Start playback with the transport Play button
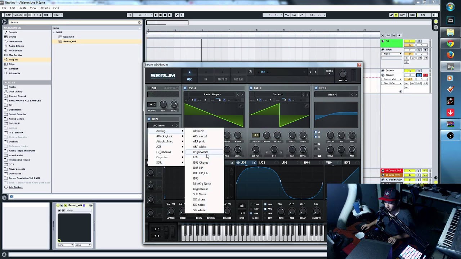 tap(156, 15)
